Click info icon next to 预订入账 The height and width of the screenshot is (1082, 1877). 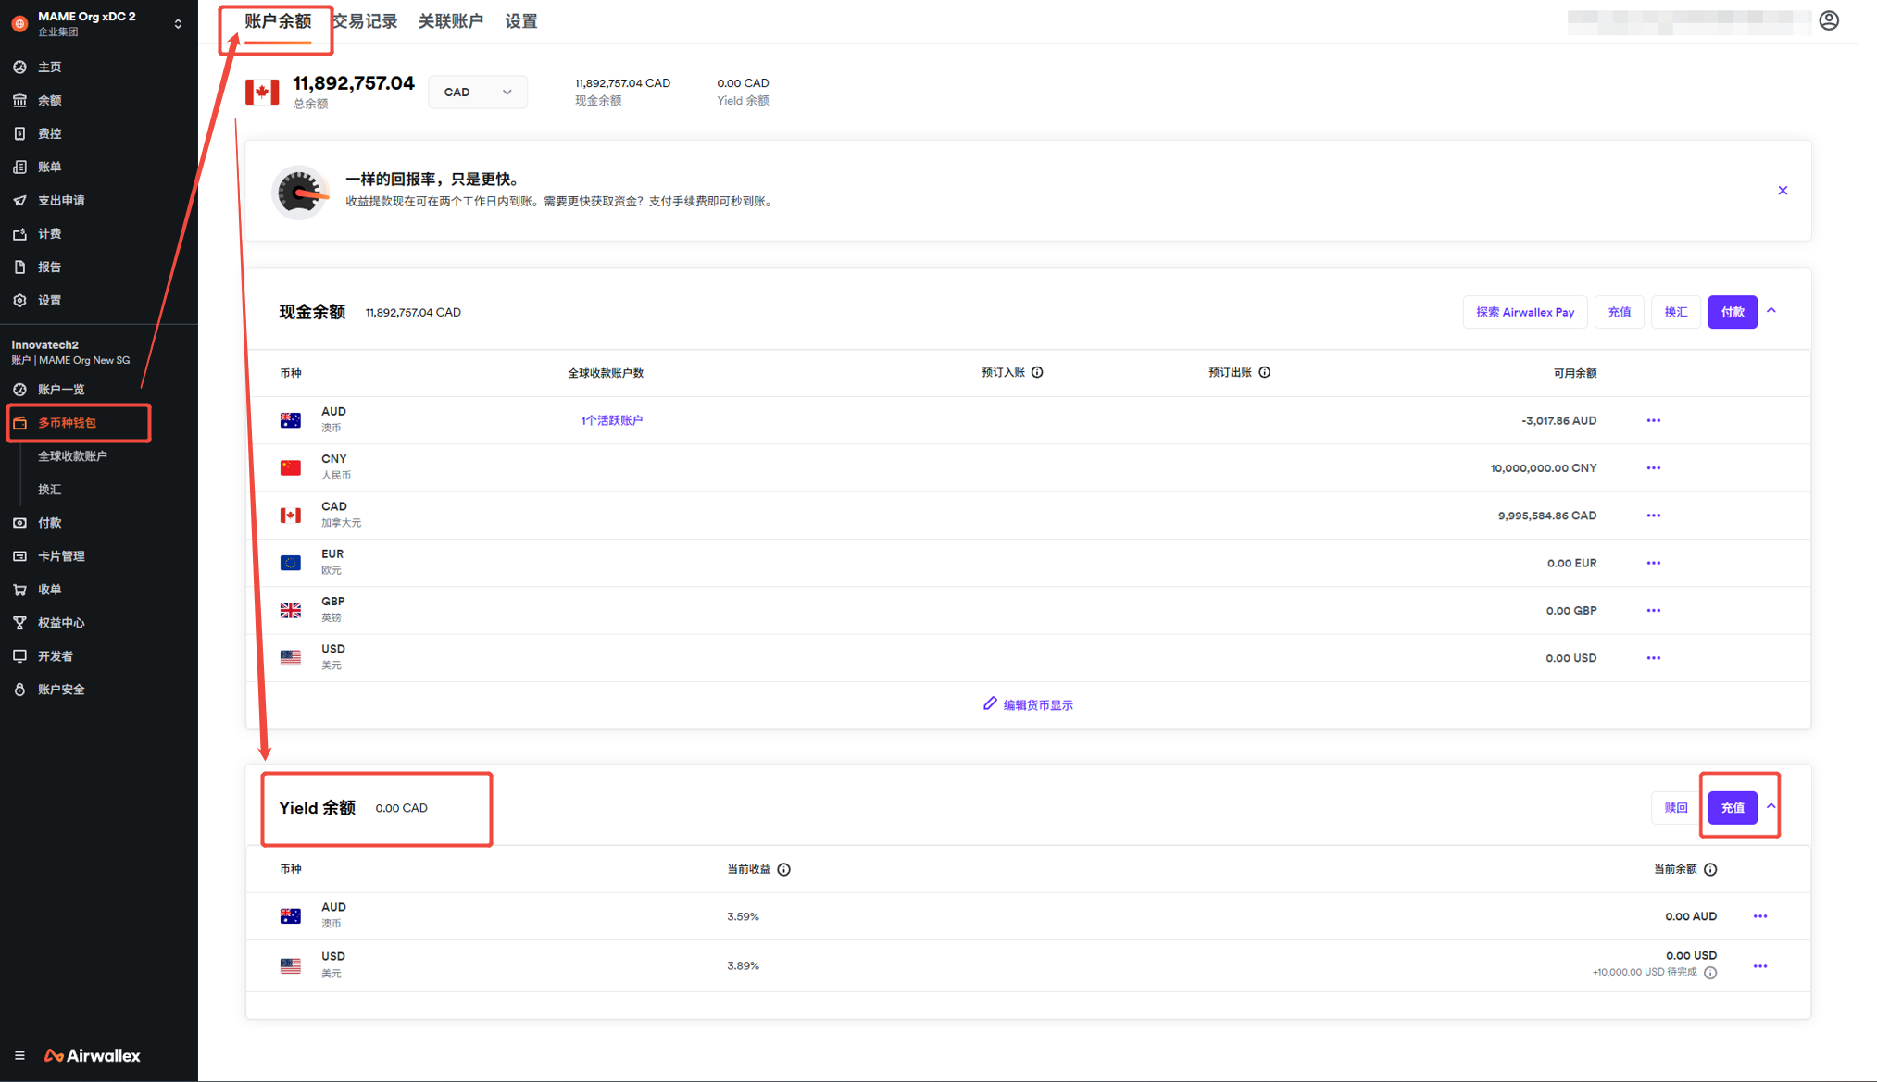tap(1037, 372)
